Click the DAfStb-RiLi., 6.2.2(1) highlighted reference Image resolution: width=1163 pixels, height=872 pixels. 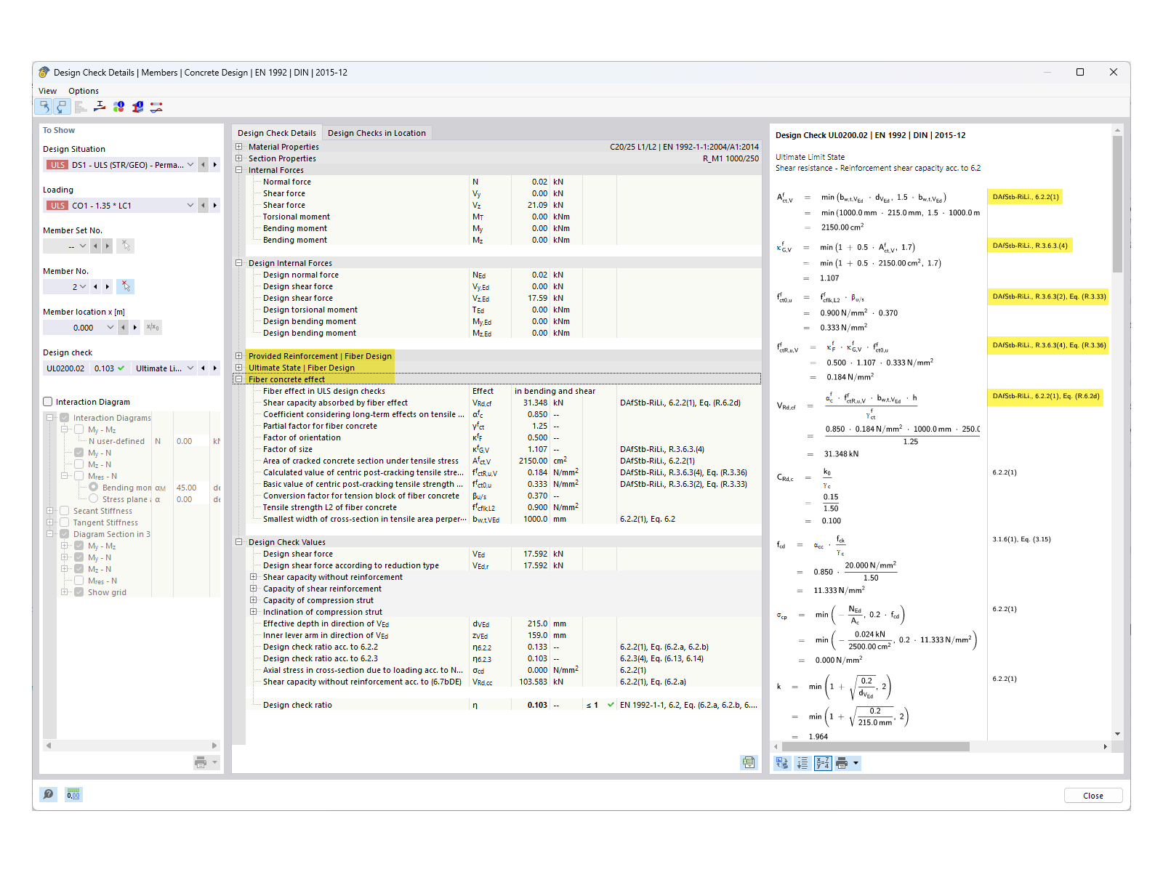[1025, 196]
